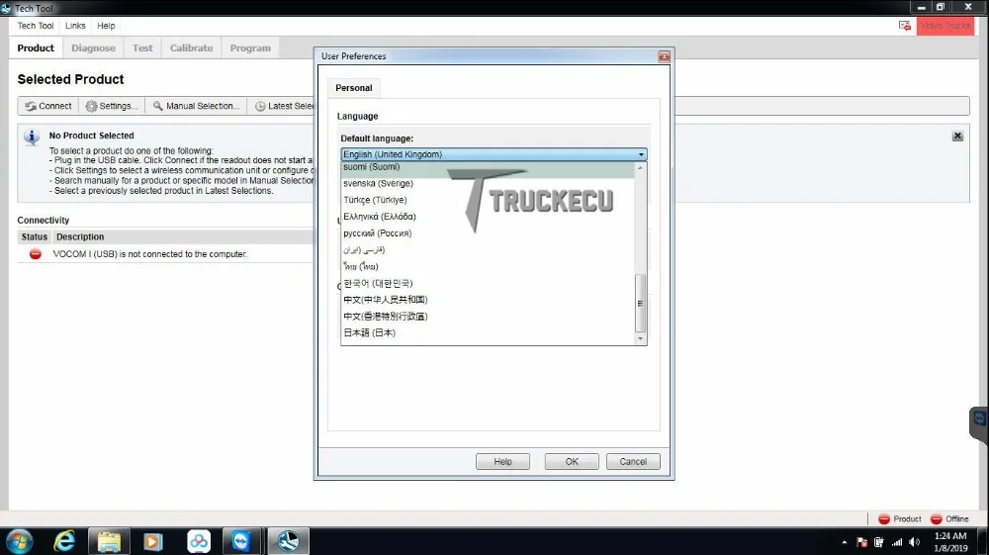Open the file explorer folder on taskbar
The height and width of the screenshot is (555, 989).
pyautogui.click(x=109, y=542)
